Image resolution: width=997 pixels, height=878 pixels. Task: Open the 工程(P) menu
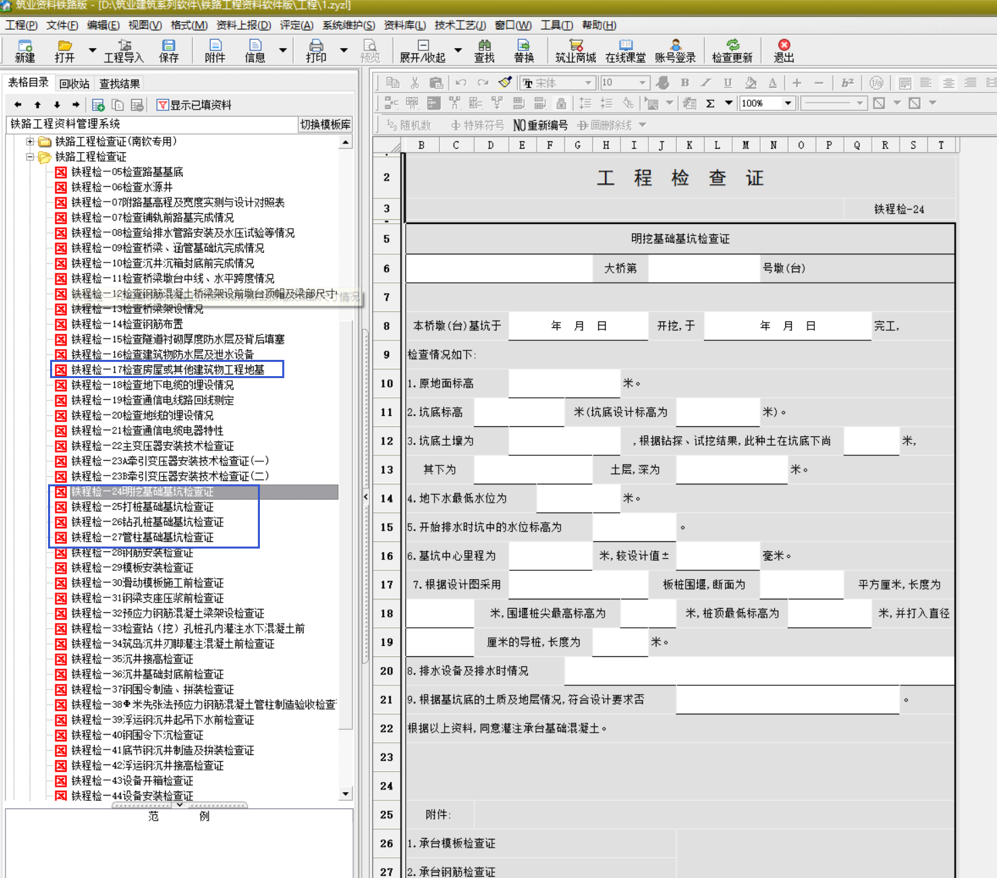[22, 25]
